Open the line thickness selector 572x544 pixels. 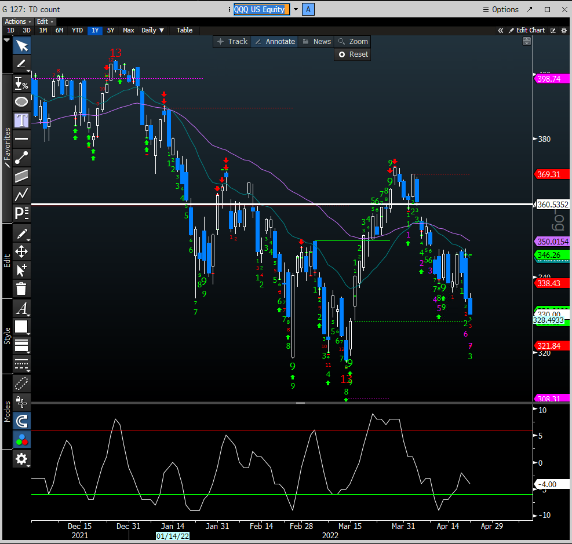[x=21, y=345]
